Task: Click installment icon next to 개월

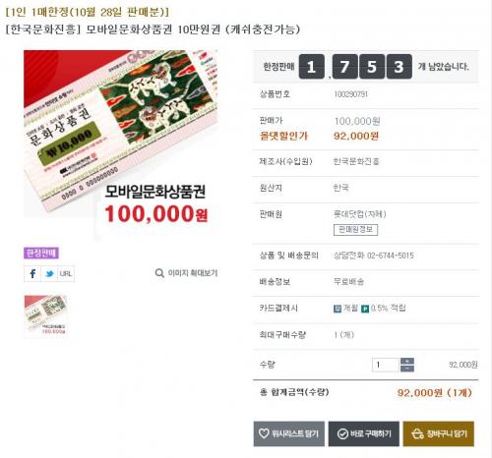Action: [x=338, y=309]
